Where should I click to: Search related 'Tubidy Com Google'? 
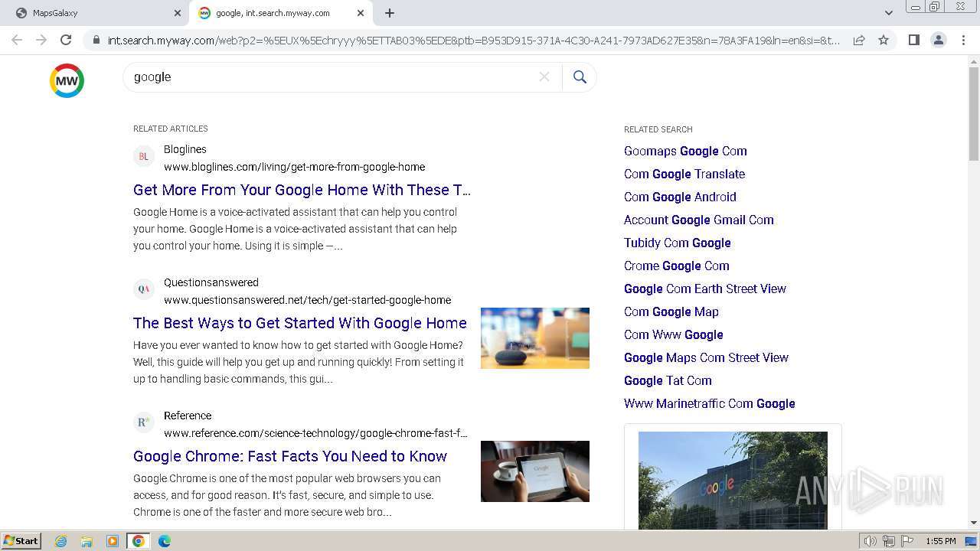point(678,243)
